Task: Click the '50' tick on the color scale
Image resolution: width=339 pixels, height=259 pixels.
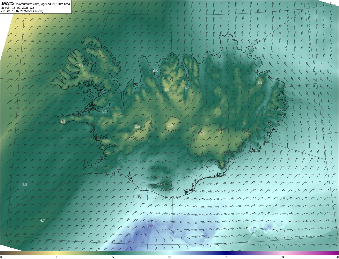Action: (x=337, y=257)
